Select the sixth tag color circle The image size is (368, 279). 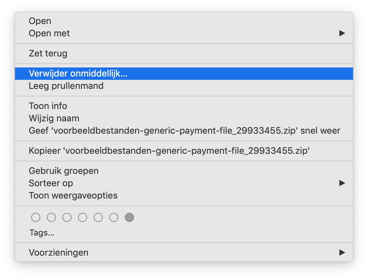[x=114, y=217]
